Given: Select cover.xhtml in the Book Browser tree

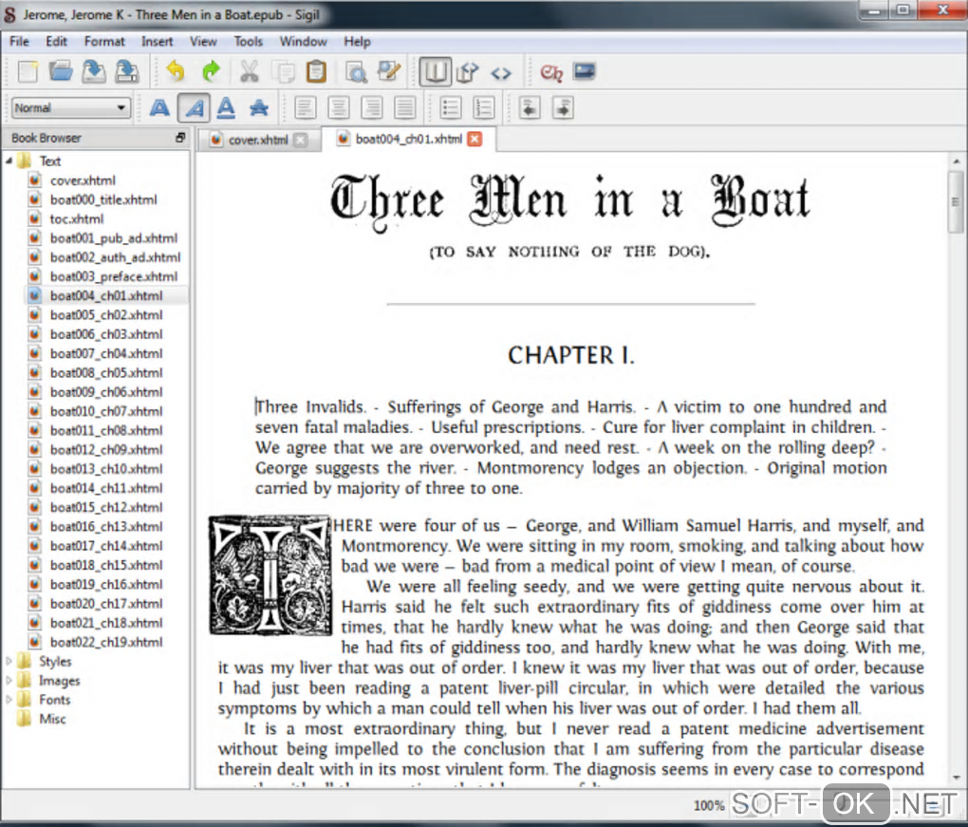Looking at the screenshot, I should tap(83, 181).
